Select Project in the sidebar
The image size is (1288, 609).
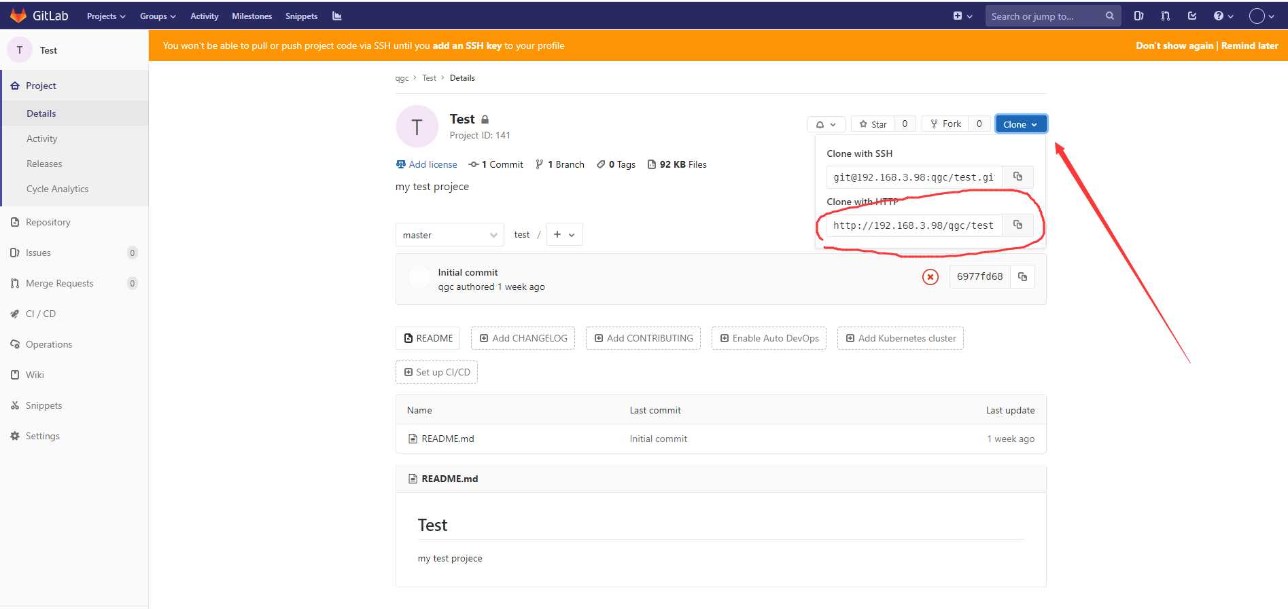coord(75,86)
